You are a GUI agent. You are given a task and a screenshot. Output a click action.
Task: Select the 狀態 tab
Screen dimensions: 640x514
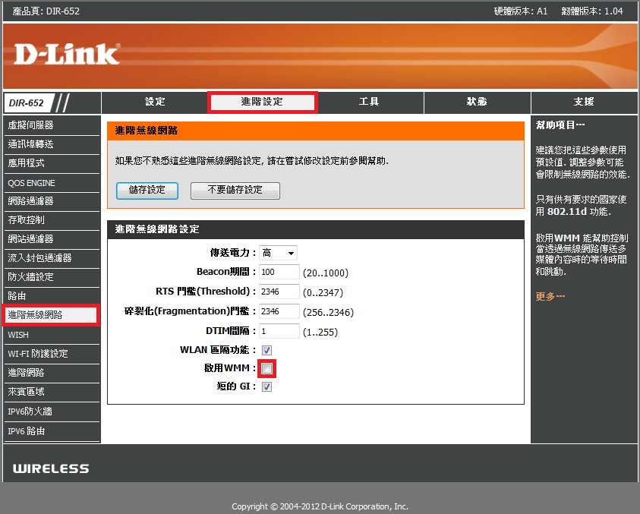(x=477, y=102)
